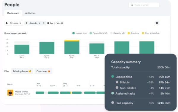Open the 6 weeks range dropdown

click(35, 23)
